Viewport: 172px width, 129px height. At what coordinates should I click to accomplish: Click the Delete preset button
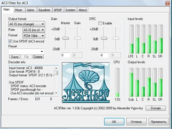38,57
